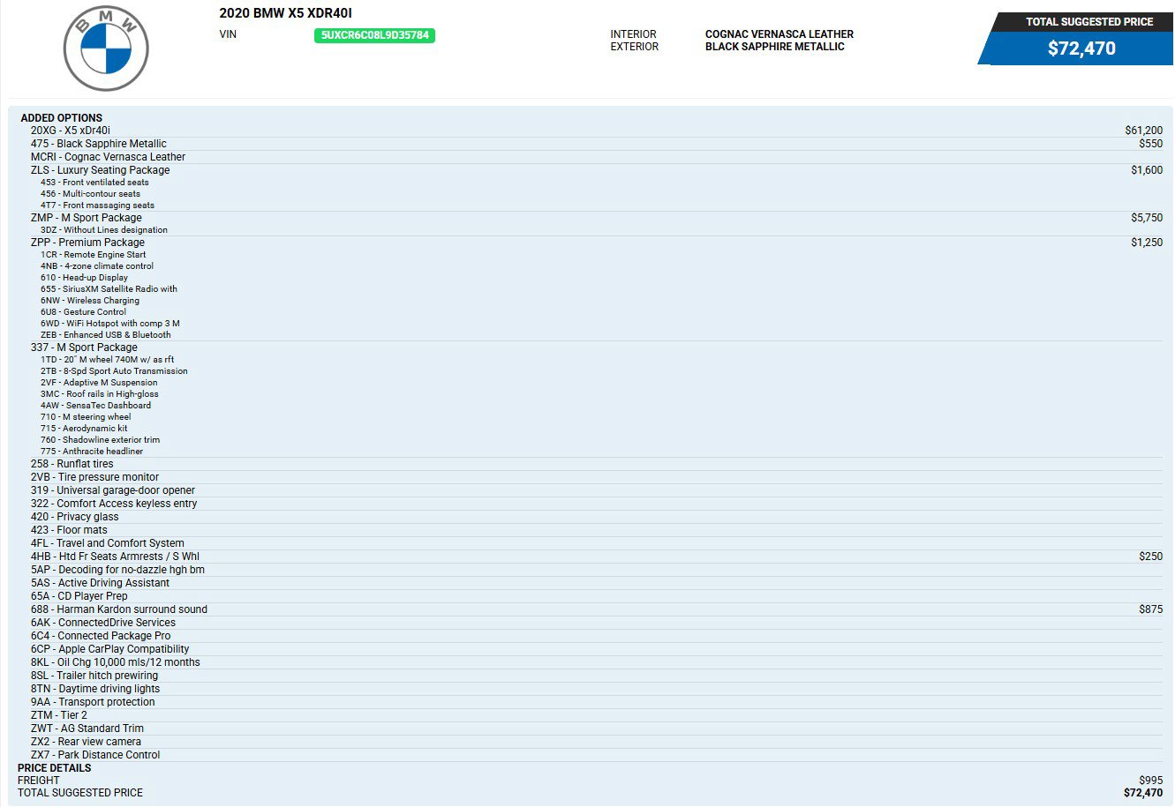Screen dimensions: 1175x807
Task: Select 610 - Head-up Display
Action: 84,278
